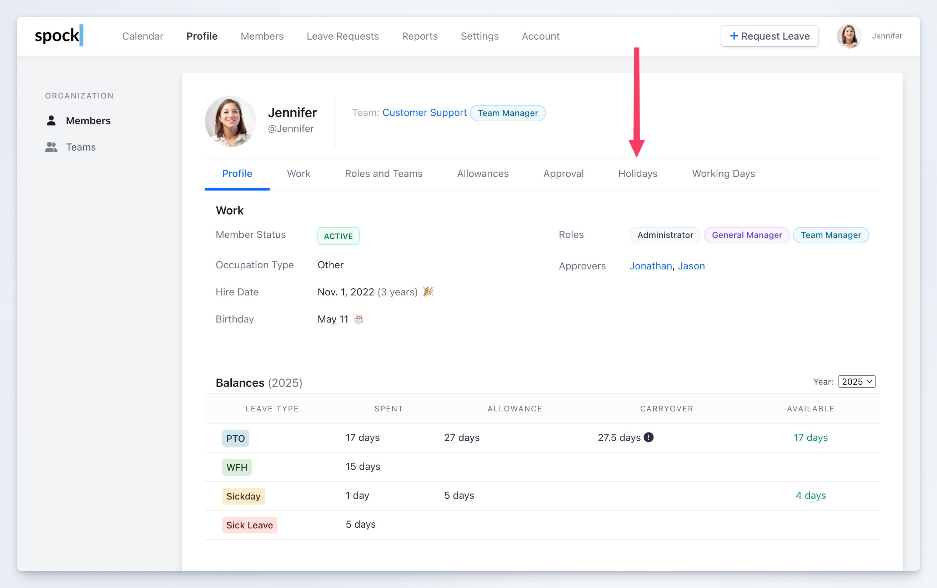The image size is (937, 588).
Task: Click approver Jason link
Action: click(691, 266)
